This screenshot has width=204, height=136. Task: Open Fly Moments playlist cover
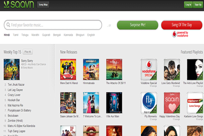(x=149, y=103)
